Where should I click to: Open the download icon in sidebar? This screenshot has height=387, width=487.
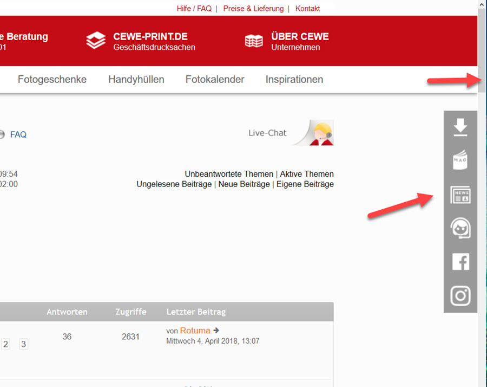[460, 127]
